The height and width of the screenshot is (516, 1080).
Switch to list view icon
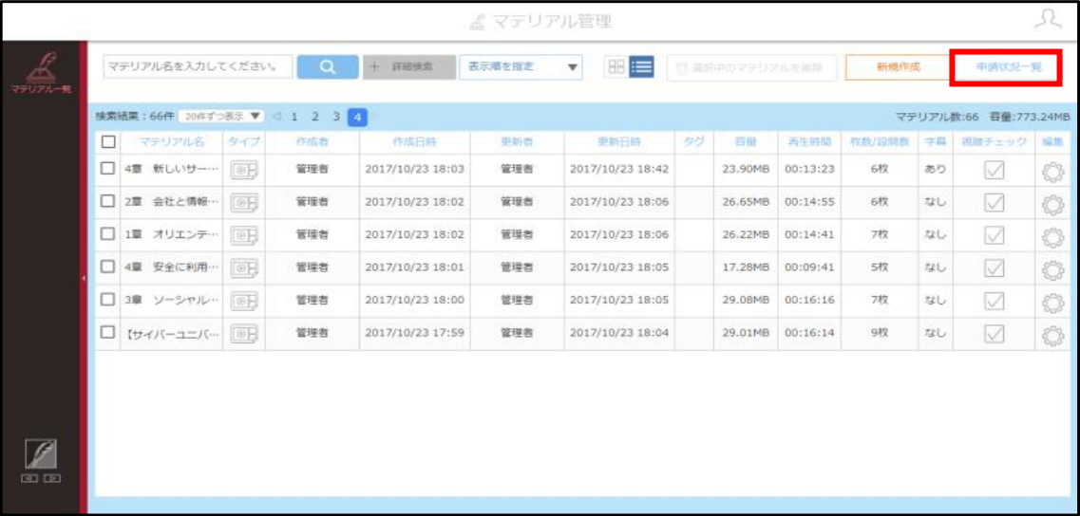(x=641, y=66)
